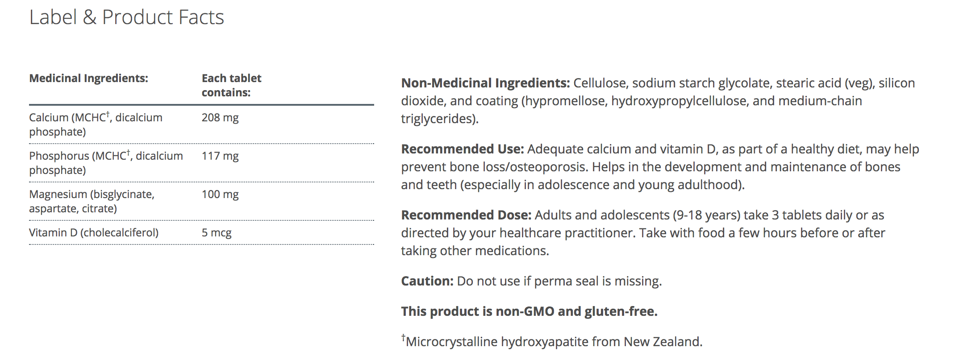The width and height of the screenshot is (959, 364).
Task: Click the 5 mcg vitamin D amount
Action: 217,233
